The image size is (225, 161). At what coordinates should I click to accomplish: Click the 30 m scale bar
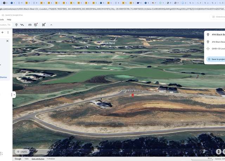202,159
